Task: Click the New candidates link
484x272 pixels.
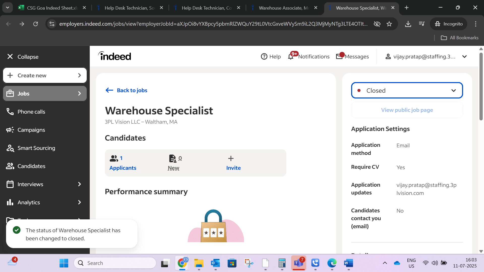Action: 173,168
